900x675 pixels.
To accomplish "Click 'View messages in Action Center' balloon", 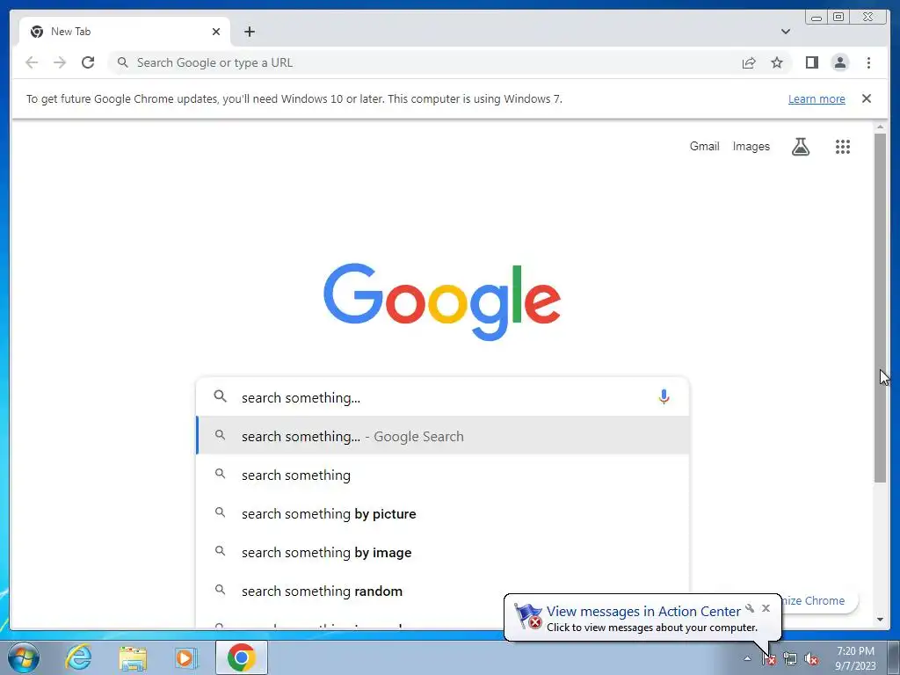I will [642, 612].
